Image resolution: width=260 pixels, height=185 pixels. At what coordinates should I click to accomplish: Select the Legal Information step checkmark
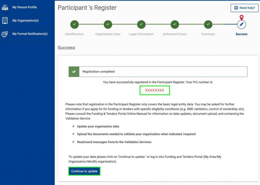pos(141,24)
